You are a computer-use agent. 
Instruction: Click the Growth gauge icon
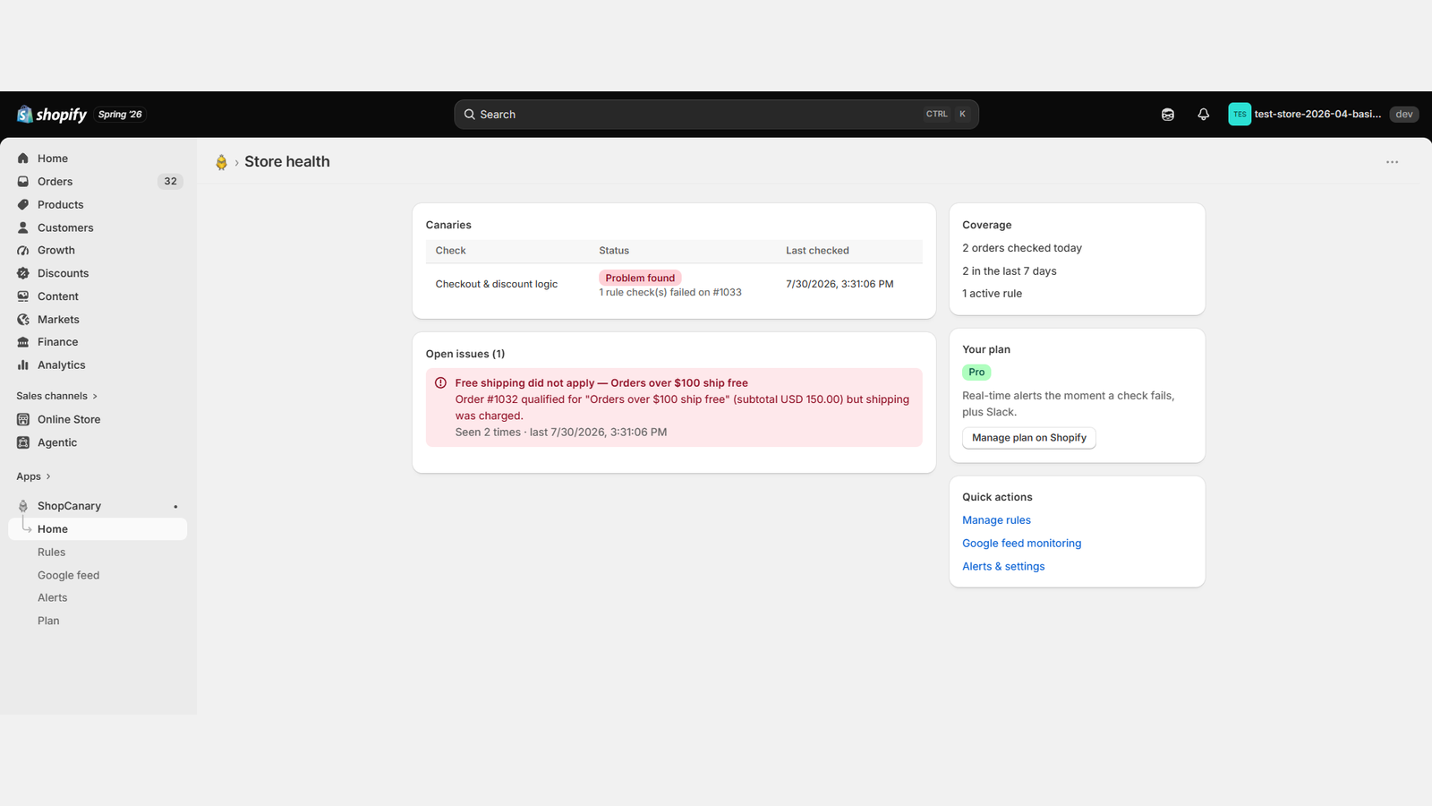pos(23,251)
